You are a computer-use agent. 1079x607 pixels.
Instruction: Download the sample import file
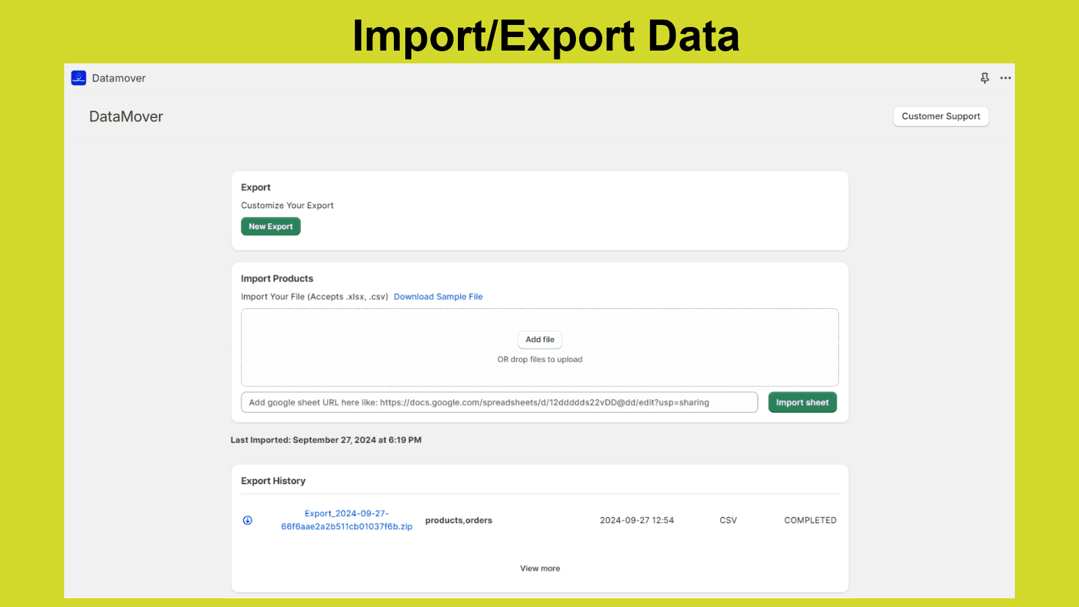click(438, 297)
